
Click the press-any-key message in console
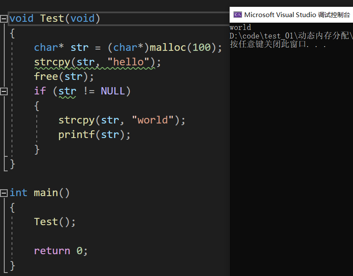tap(277, 44)
